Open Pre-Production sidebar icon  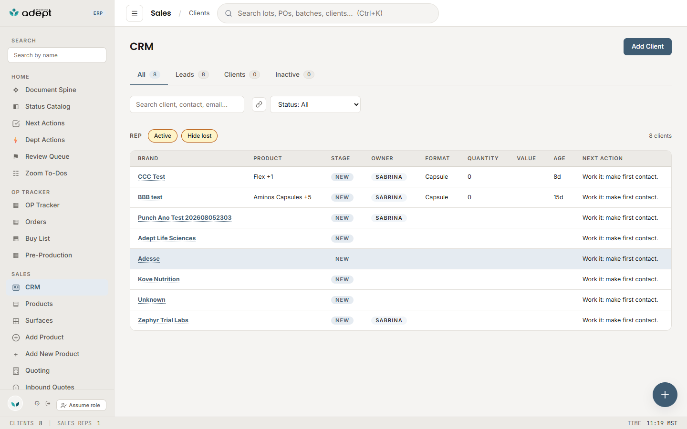click(16, 255)
